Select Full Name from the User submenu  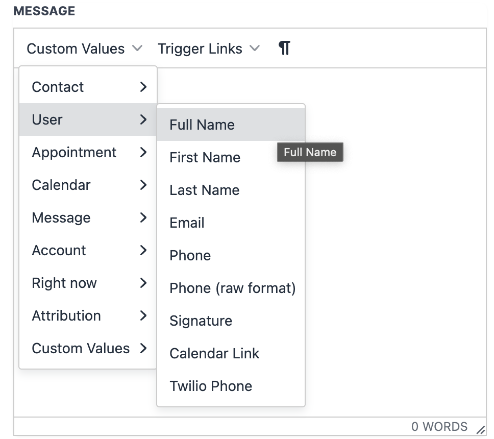(231, 125)
